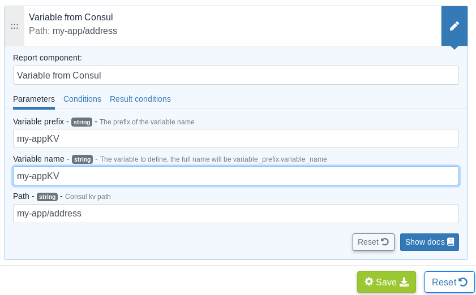The image size is (476, 295).
Task: Click the gear icon on the Save button
Action: click(369, 281)
